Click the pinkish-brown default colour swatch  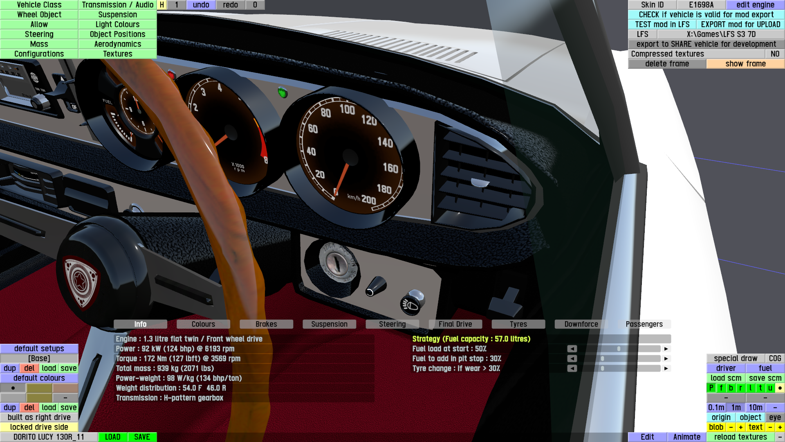click(x=65, y=388)
